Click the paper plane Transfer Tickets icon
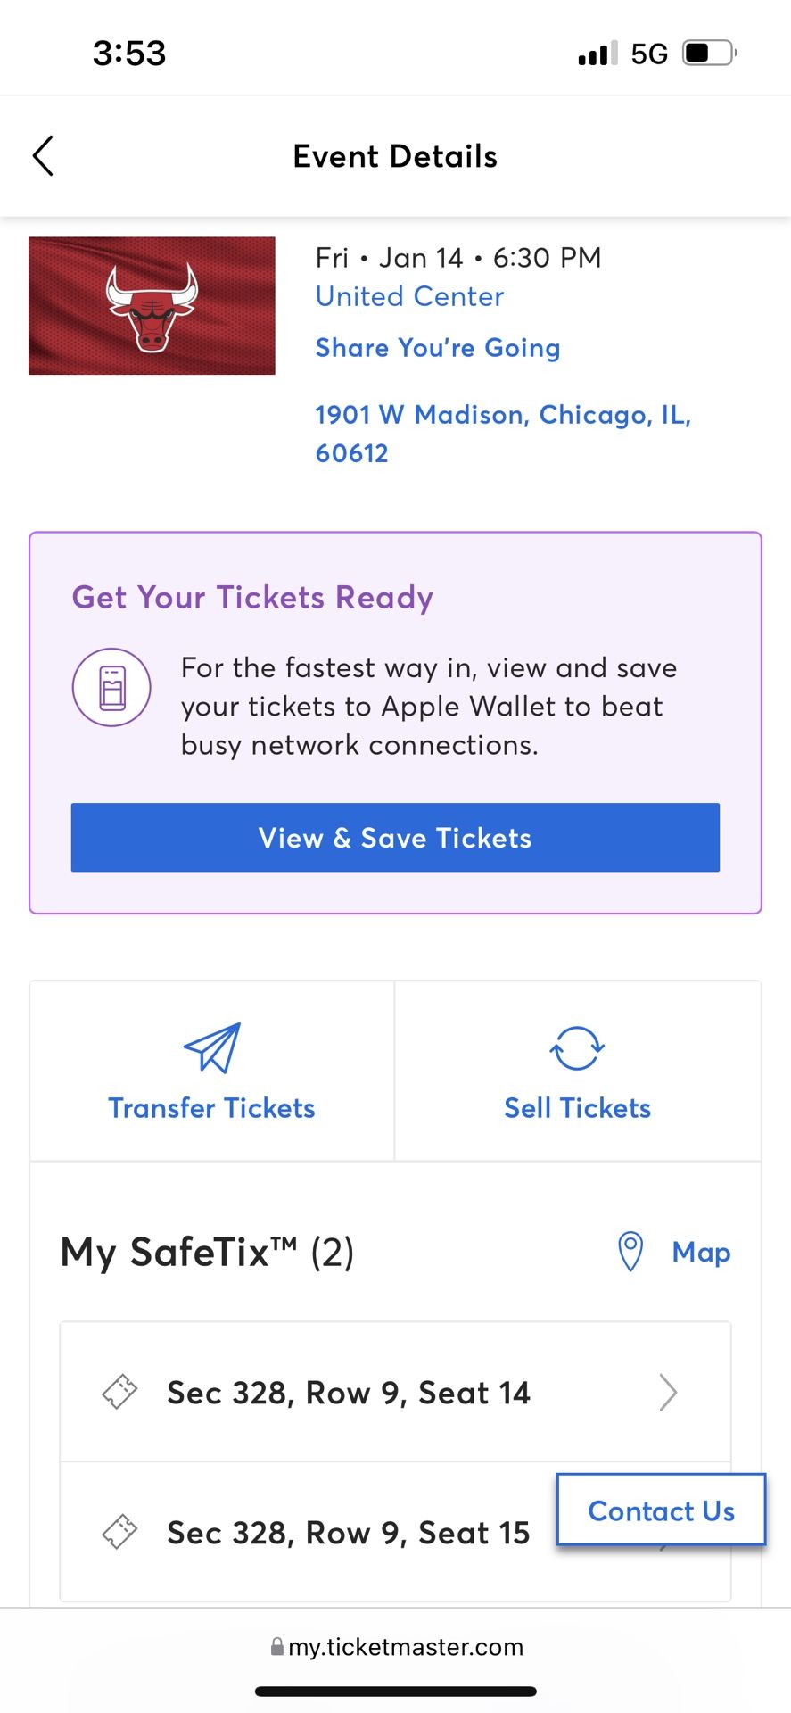791x1713 pixels. [212, 1047]
